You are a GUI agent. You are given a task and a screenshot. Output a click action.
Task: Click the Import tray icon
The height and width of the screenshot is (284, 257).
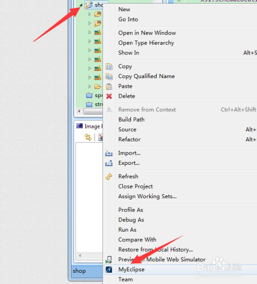coord(109,153)
